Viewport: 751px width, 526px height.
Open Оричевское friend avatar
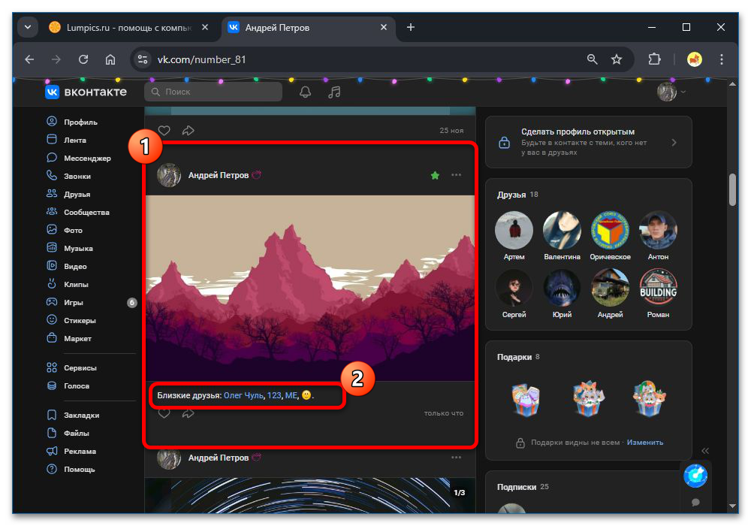click(610, 231)
